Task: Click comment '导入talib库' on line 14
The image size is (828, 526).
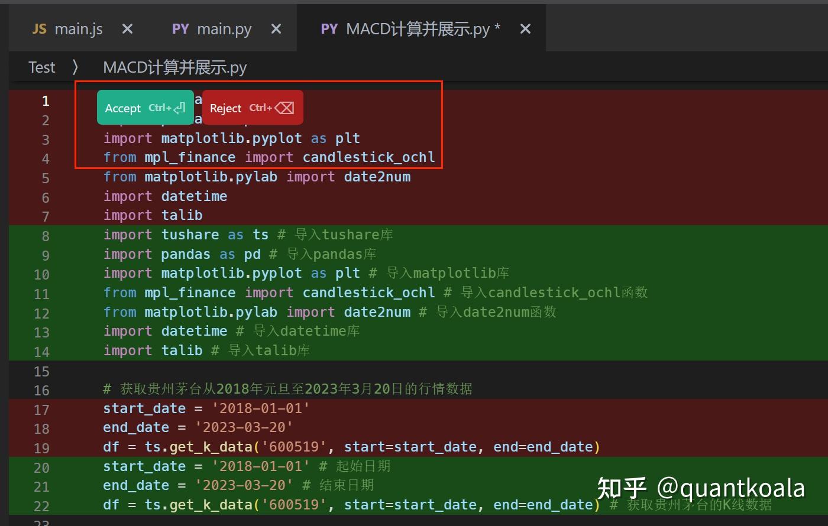Action: click(x=269, y=350)
